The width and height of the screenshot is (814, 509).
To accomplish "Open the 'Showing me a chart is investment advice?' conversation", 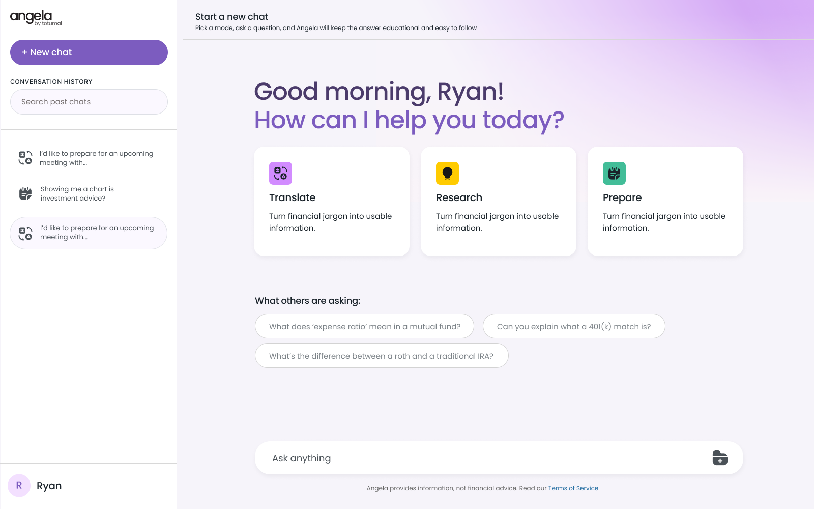I will pyautogui.click(x=89, y=193).
